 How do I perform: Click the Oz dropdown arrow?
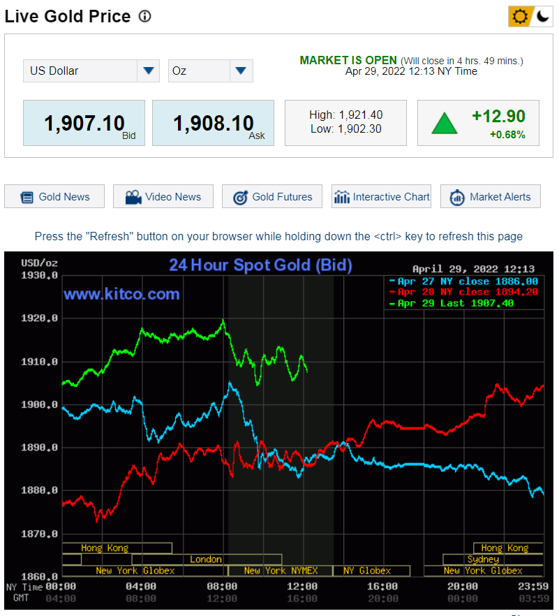(x=241, y=71)
